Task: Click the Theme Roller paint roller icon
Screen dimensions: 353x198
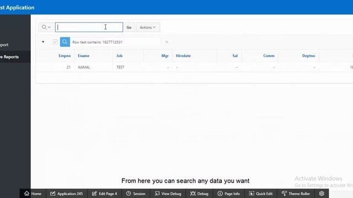Action: [284, 194]
